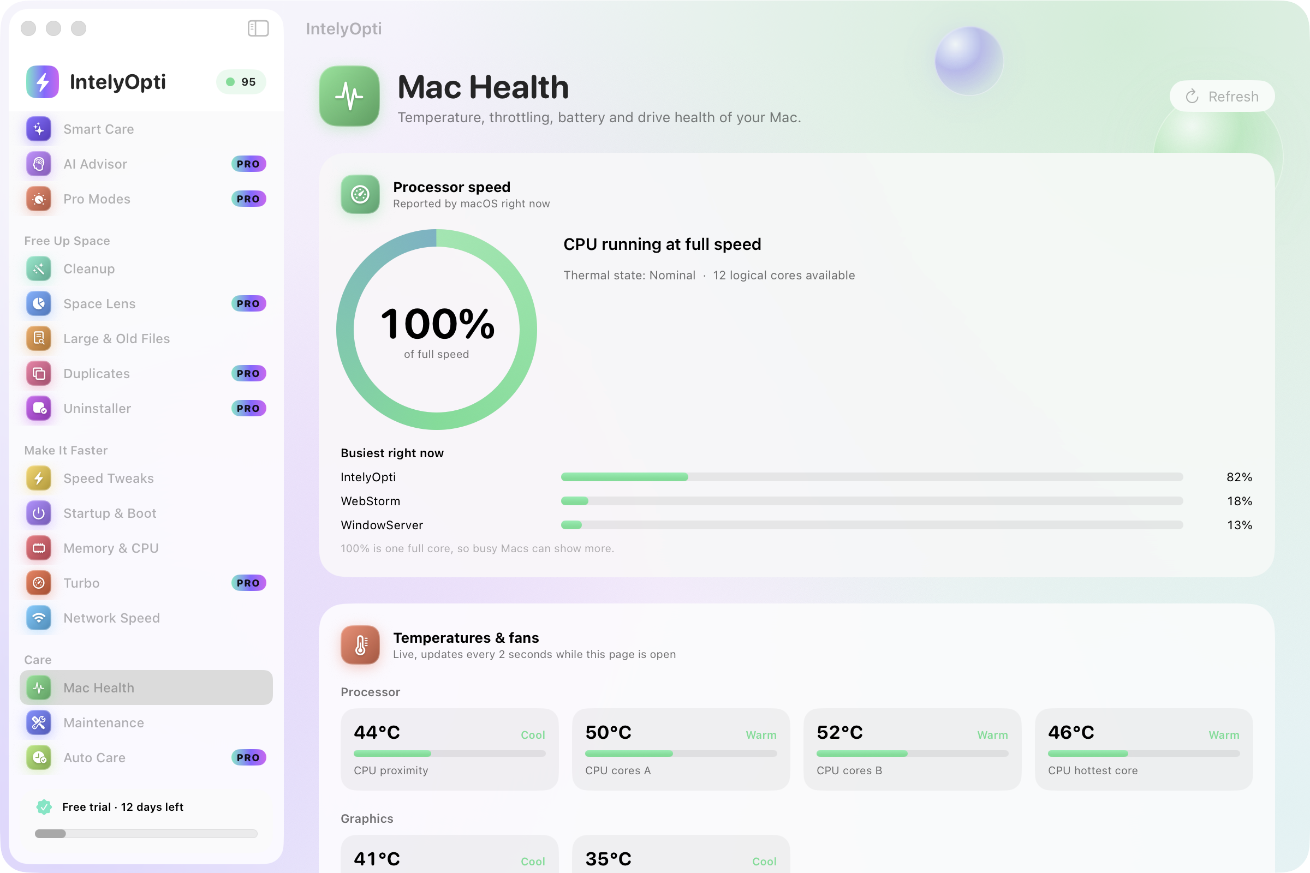Open the AI Advisor brain icon

coord(39,164)
